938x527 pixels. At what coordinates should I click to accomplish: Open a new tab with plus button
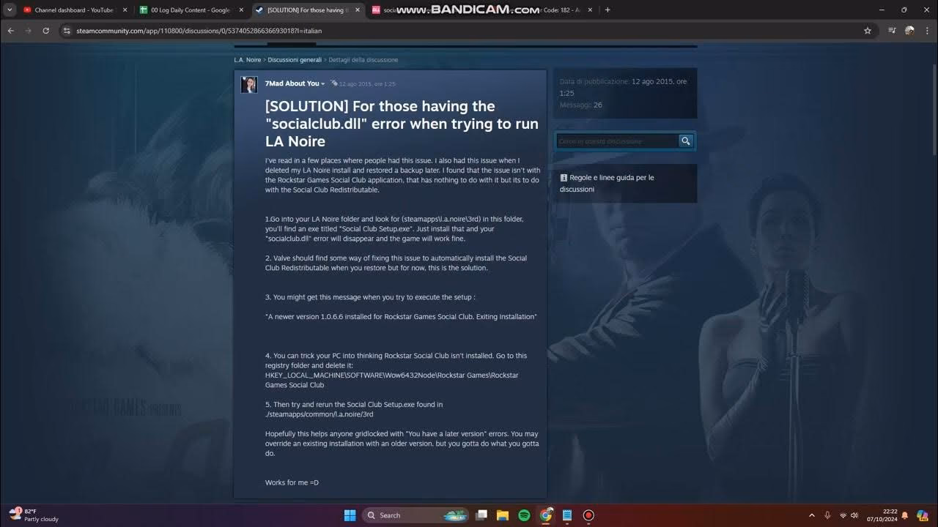(x=608, y=10)
